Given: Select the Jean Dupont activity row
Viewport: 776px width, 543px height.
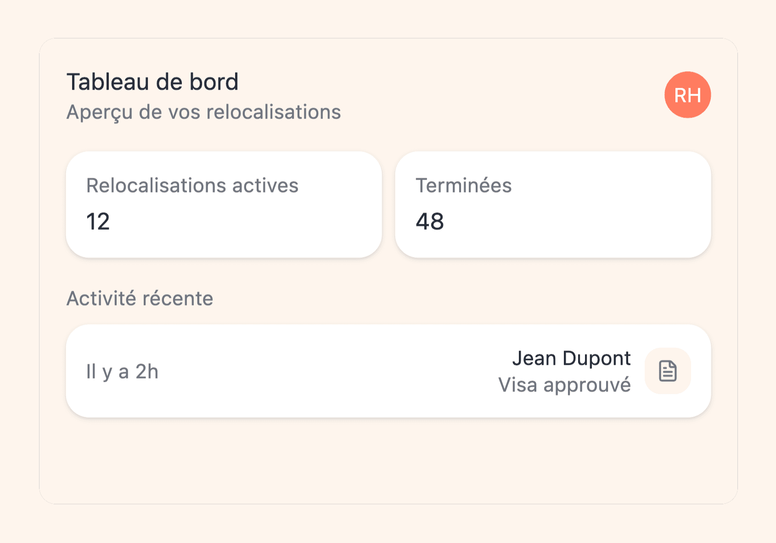Looking at the screenshot, I should pos(388,371).
